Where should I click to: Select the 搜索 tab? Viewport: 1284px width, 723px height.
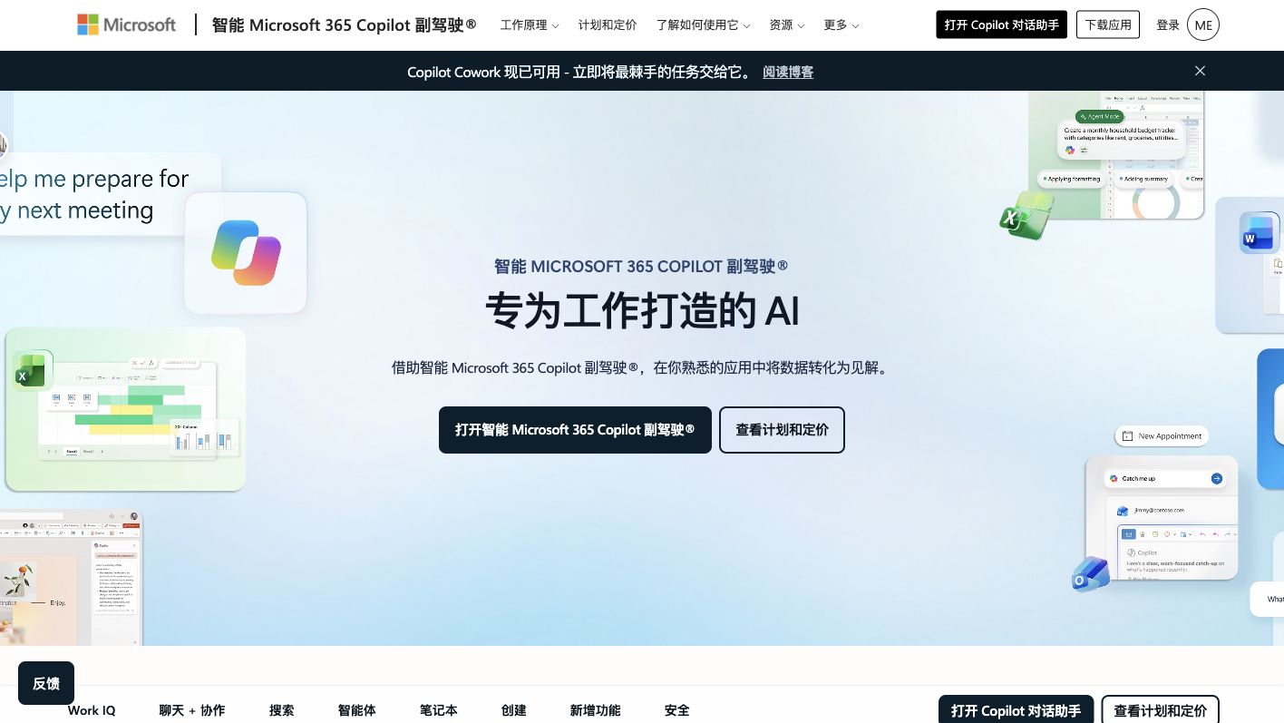coord(282,710)
